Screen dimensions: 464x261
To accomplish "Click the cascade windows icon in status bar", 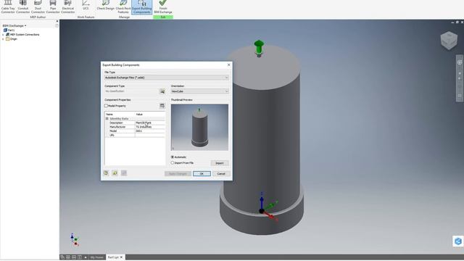I will [x=62, y=257].
